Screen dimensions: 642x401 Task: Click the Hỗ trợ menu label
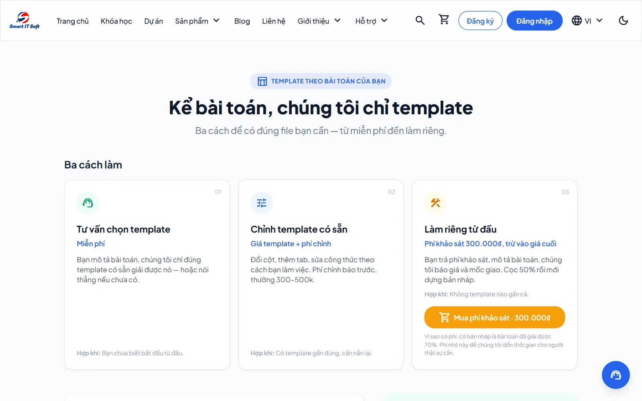click(366, 21)
